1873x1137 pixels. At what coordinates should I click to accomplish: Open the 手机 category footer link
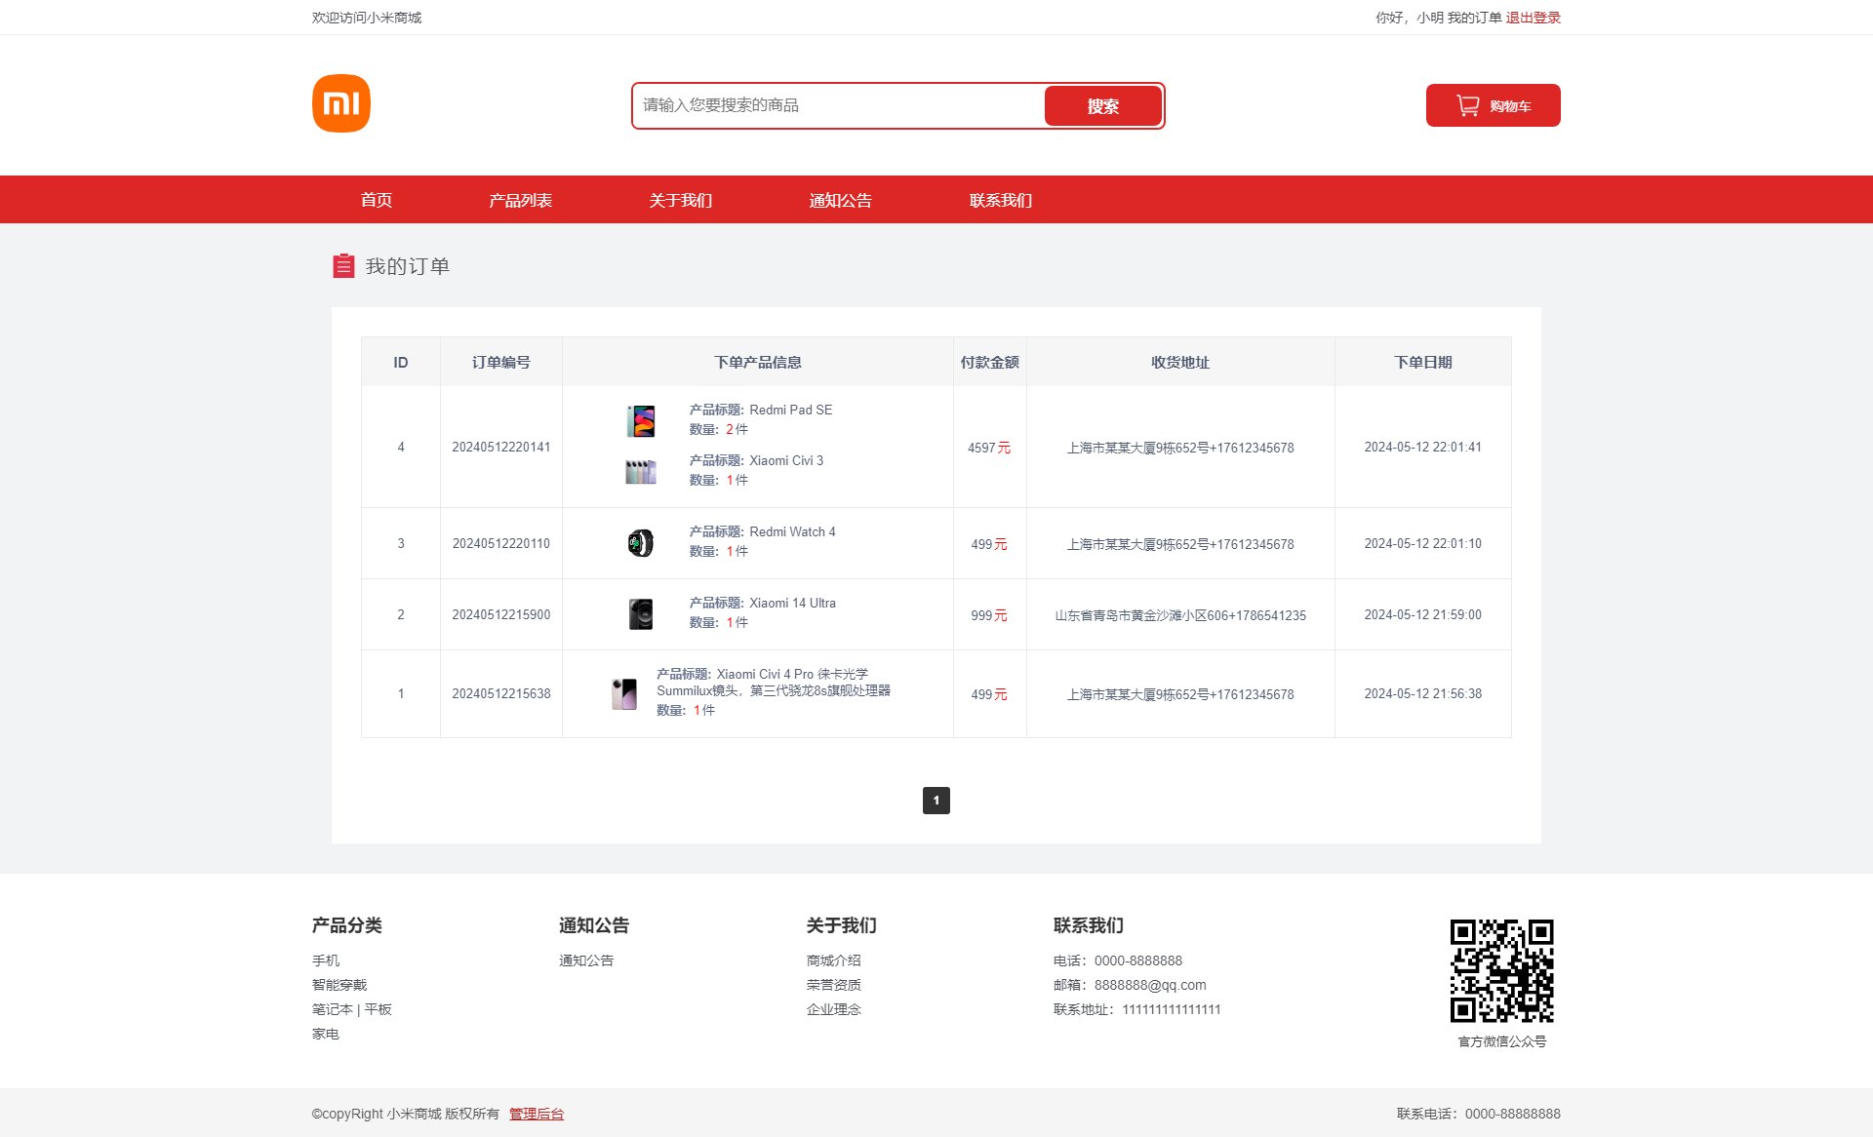tap(326, 961)
